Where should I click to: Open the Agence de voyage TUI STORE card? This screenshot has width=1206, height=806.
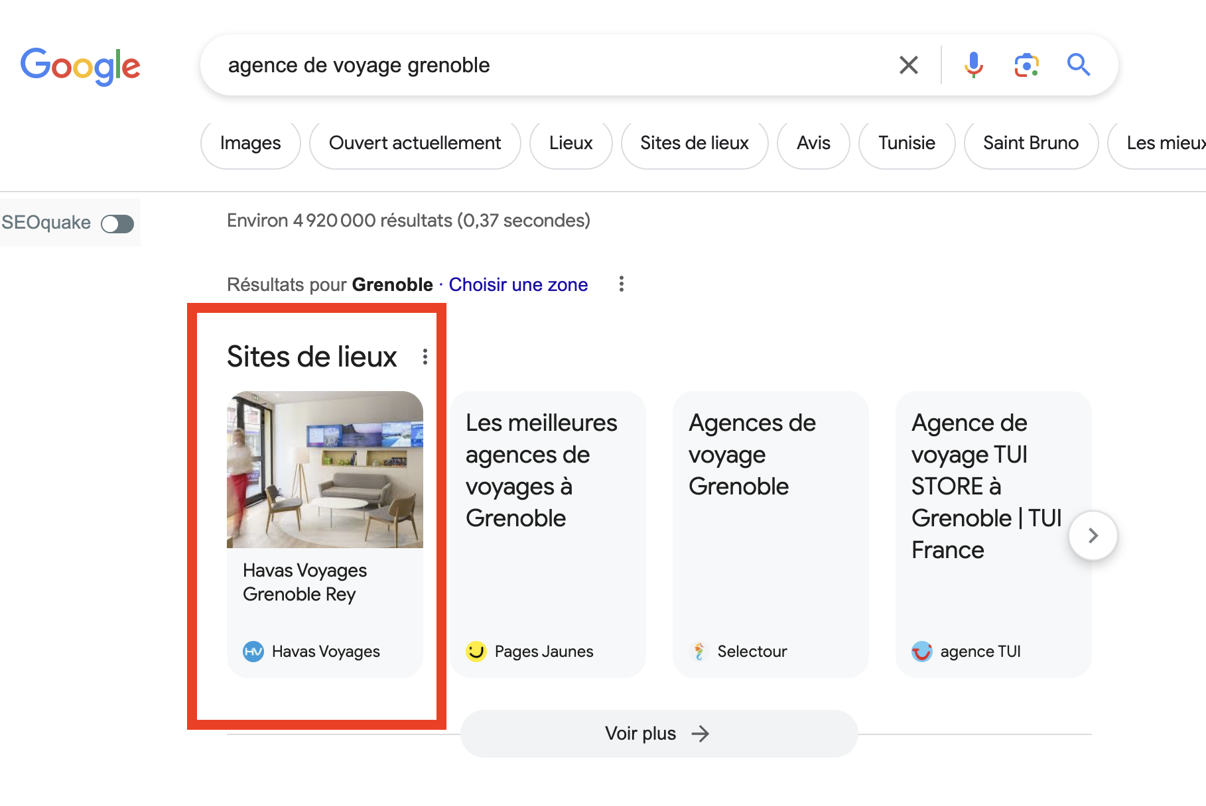click(993, 534)
